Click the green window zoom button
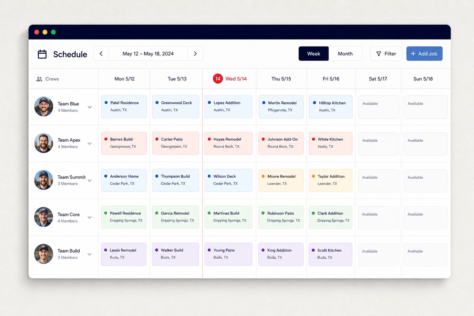 click(x=53, y=32)
